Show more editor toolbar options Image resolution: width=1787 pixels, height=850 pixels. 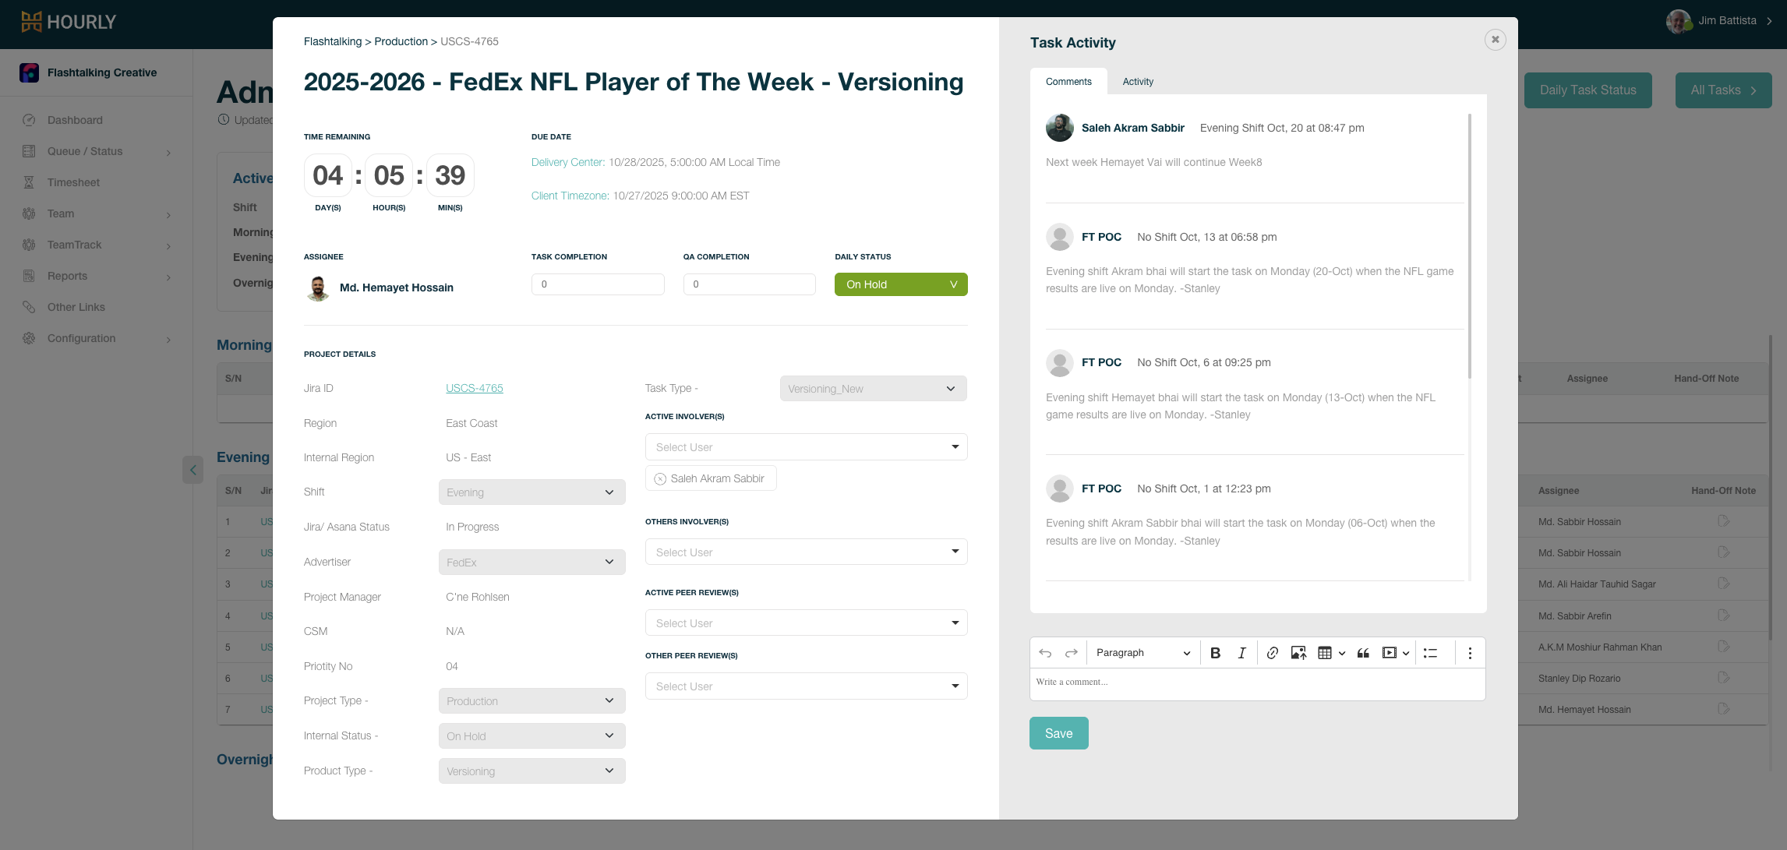click(1470, 653)
